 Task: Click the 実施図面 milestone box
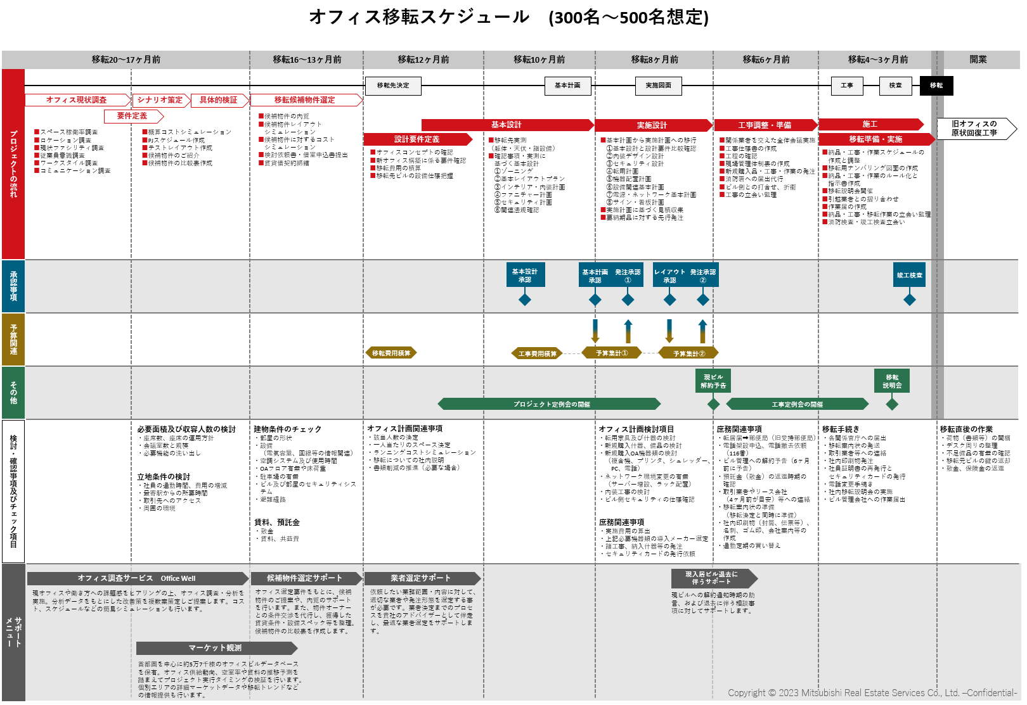[658, 86]
